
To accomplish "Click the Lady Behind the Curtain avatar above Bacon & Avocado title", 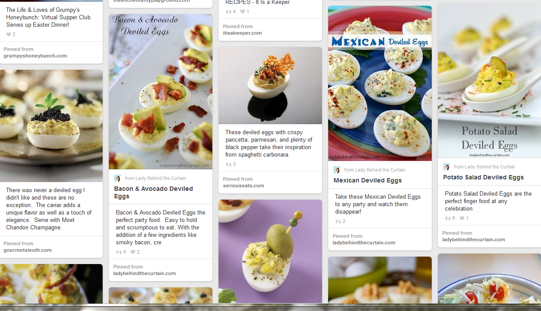I will pos(118,178).
